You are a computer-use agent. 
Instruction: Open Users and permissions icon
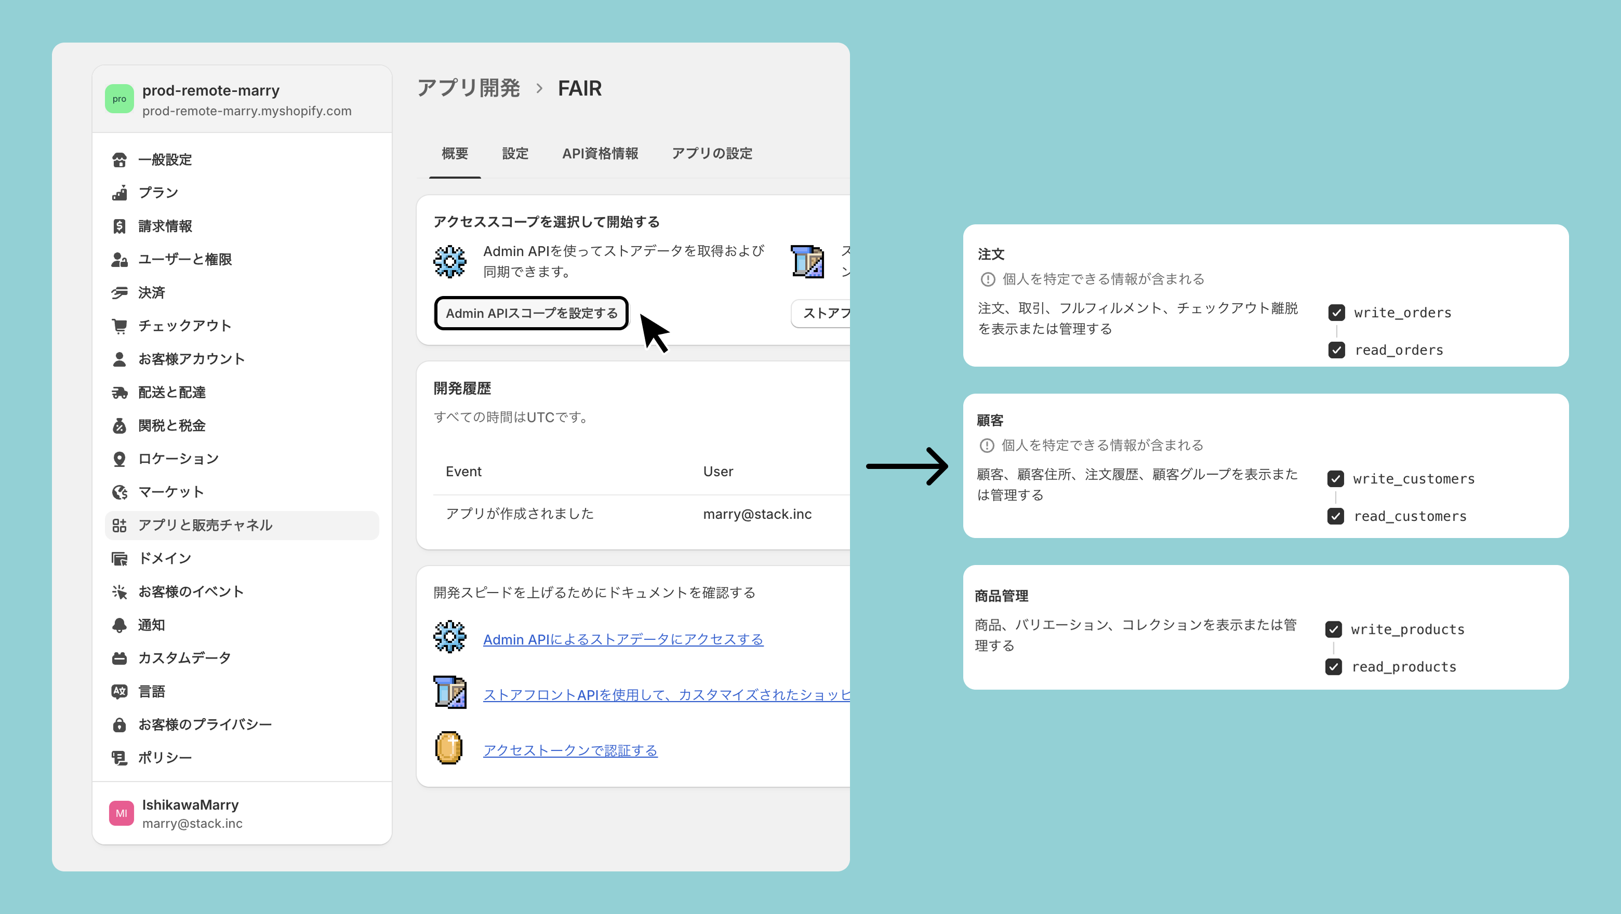point(119,260)
